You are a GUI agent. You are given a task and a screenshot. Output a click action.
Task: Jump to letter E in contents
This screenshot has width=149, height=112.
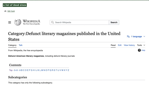(x=28, y=70)
